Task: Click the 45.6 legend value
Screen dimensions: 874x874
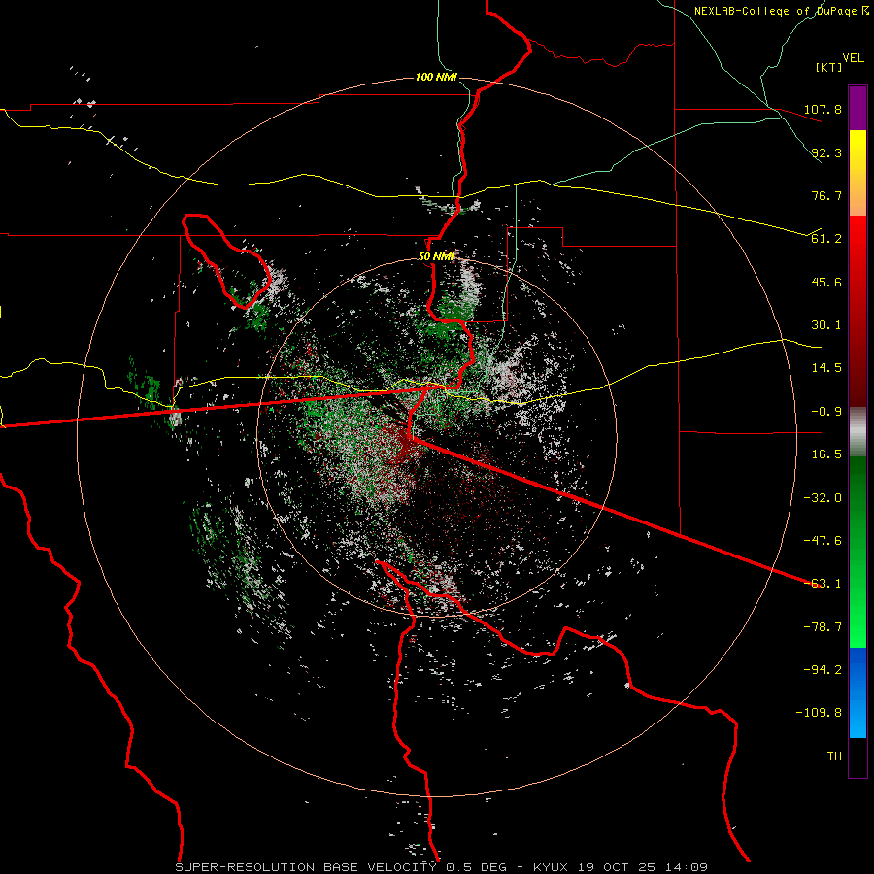Action: [x=826, y=282]
